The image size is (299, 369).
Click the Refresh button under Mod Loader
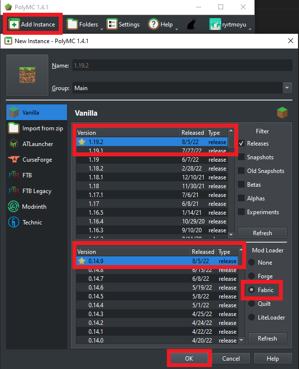click(267, 339)
